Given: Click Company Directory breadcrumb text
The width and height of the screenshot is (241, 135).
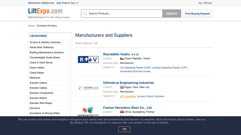Looking at the screenshot, I should pyautogui.click(x=47, y=26).
